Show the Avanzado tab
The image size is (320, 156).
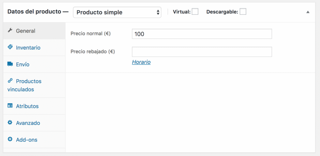(x=34, y=123)
